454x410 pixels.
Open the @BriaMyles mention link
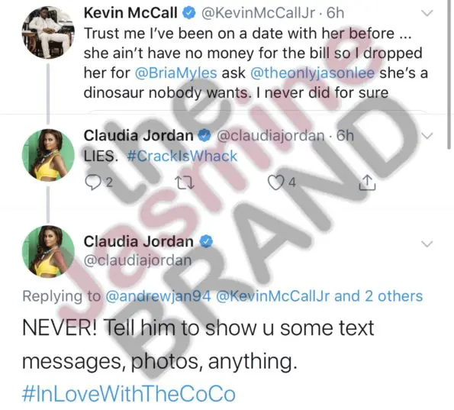pyautogui.click(x=175, y=73)
